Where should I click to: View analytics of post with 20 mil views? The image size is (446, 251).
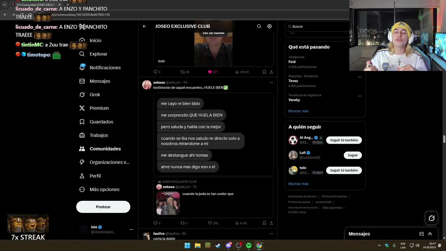pos(242,72)
